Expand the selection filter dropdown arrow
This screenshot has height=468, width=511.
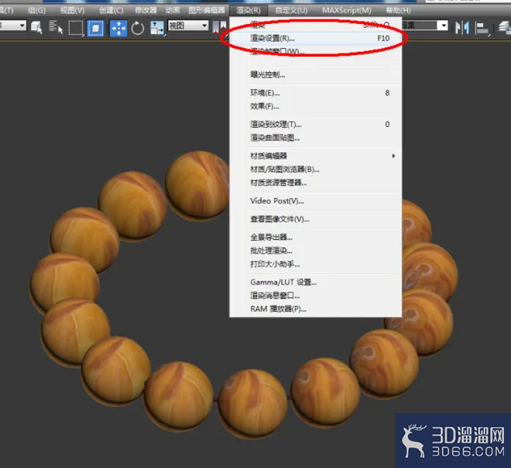pyautogui.click(x=22, y=25)
